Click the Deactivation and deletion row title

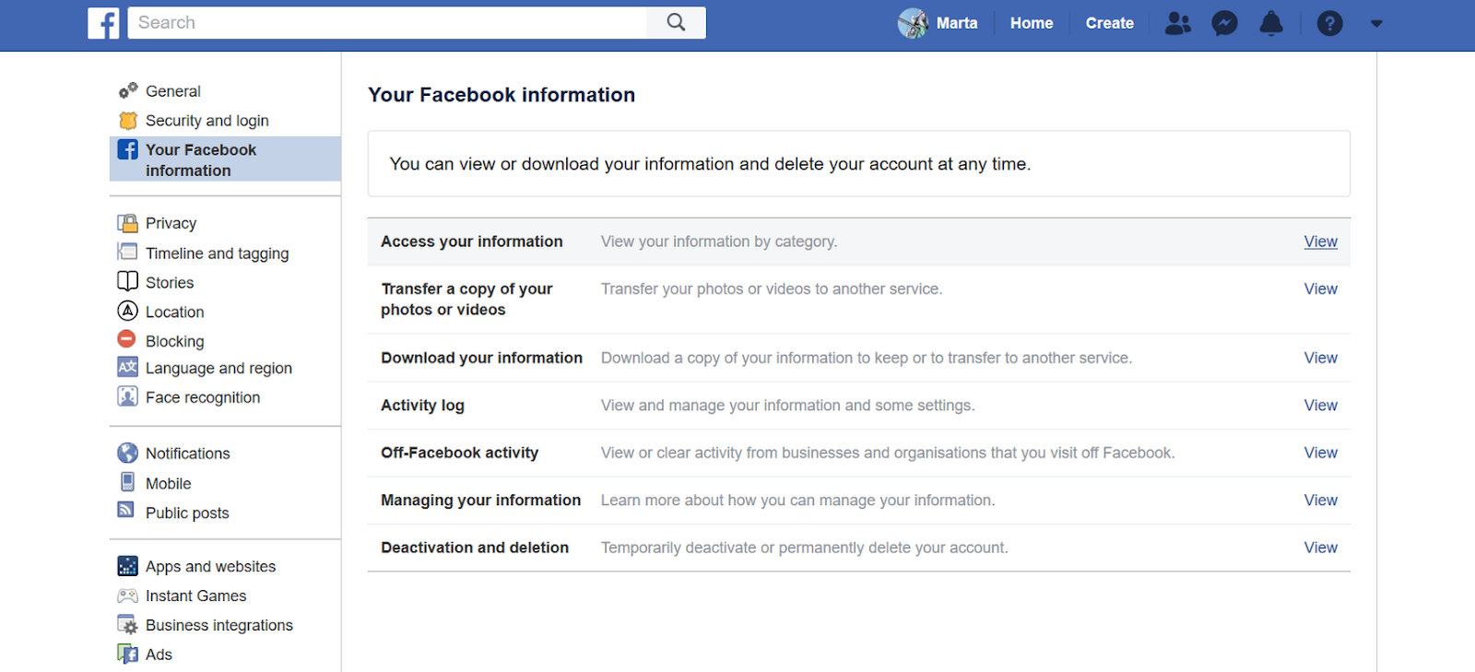coord(475,548)
